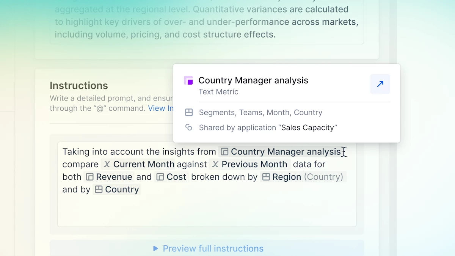
Task: Click the Country Manager analysis popup title
Action: [x=253, y=80]
